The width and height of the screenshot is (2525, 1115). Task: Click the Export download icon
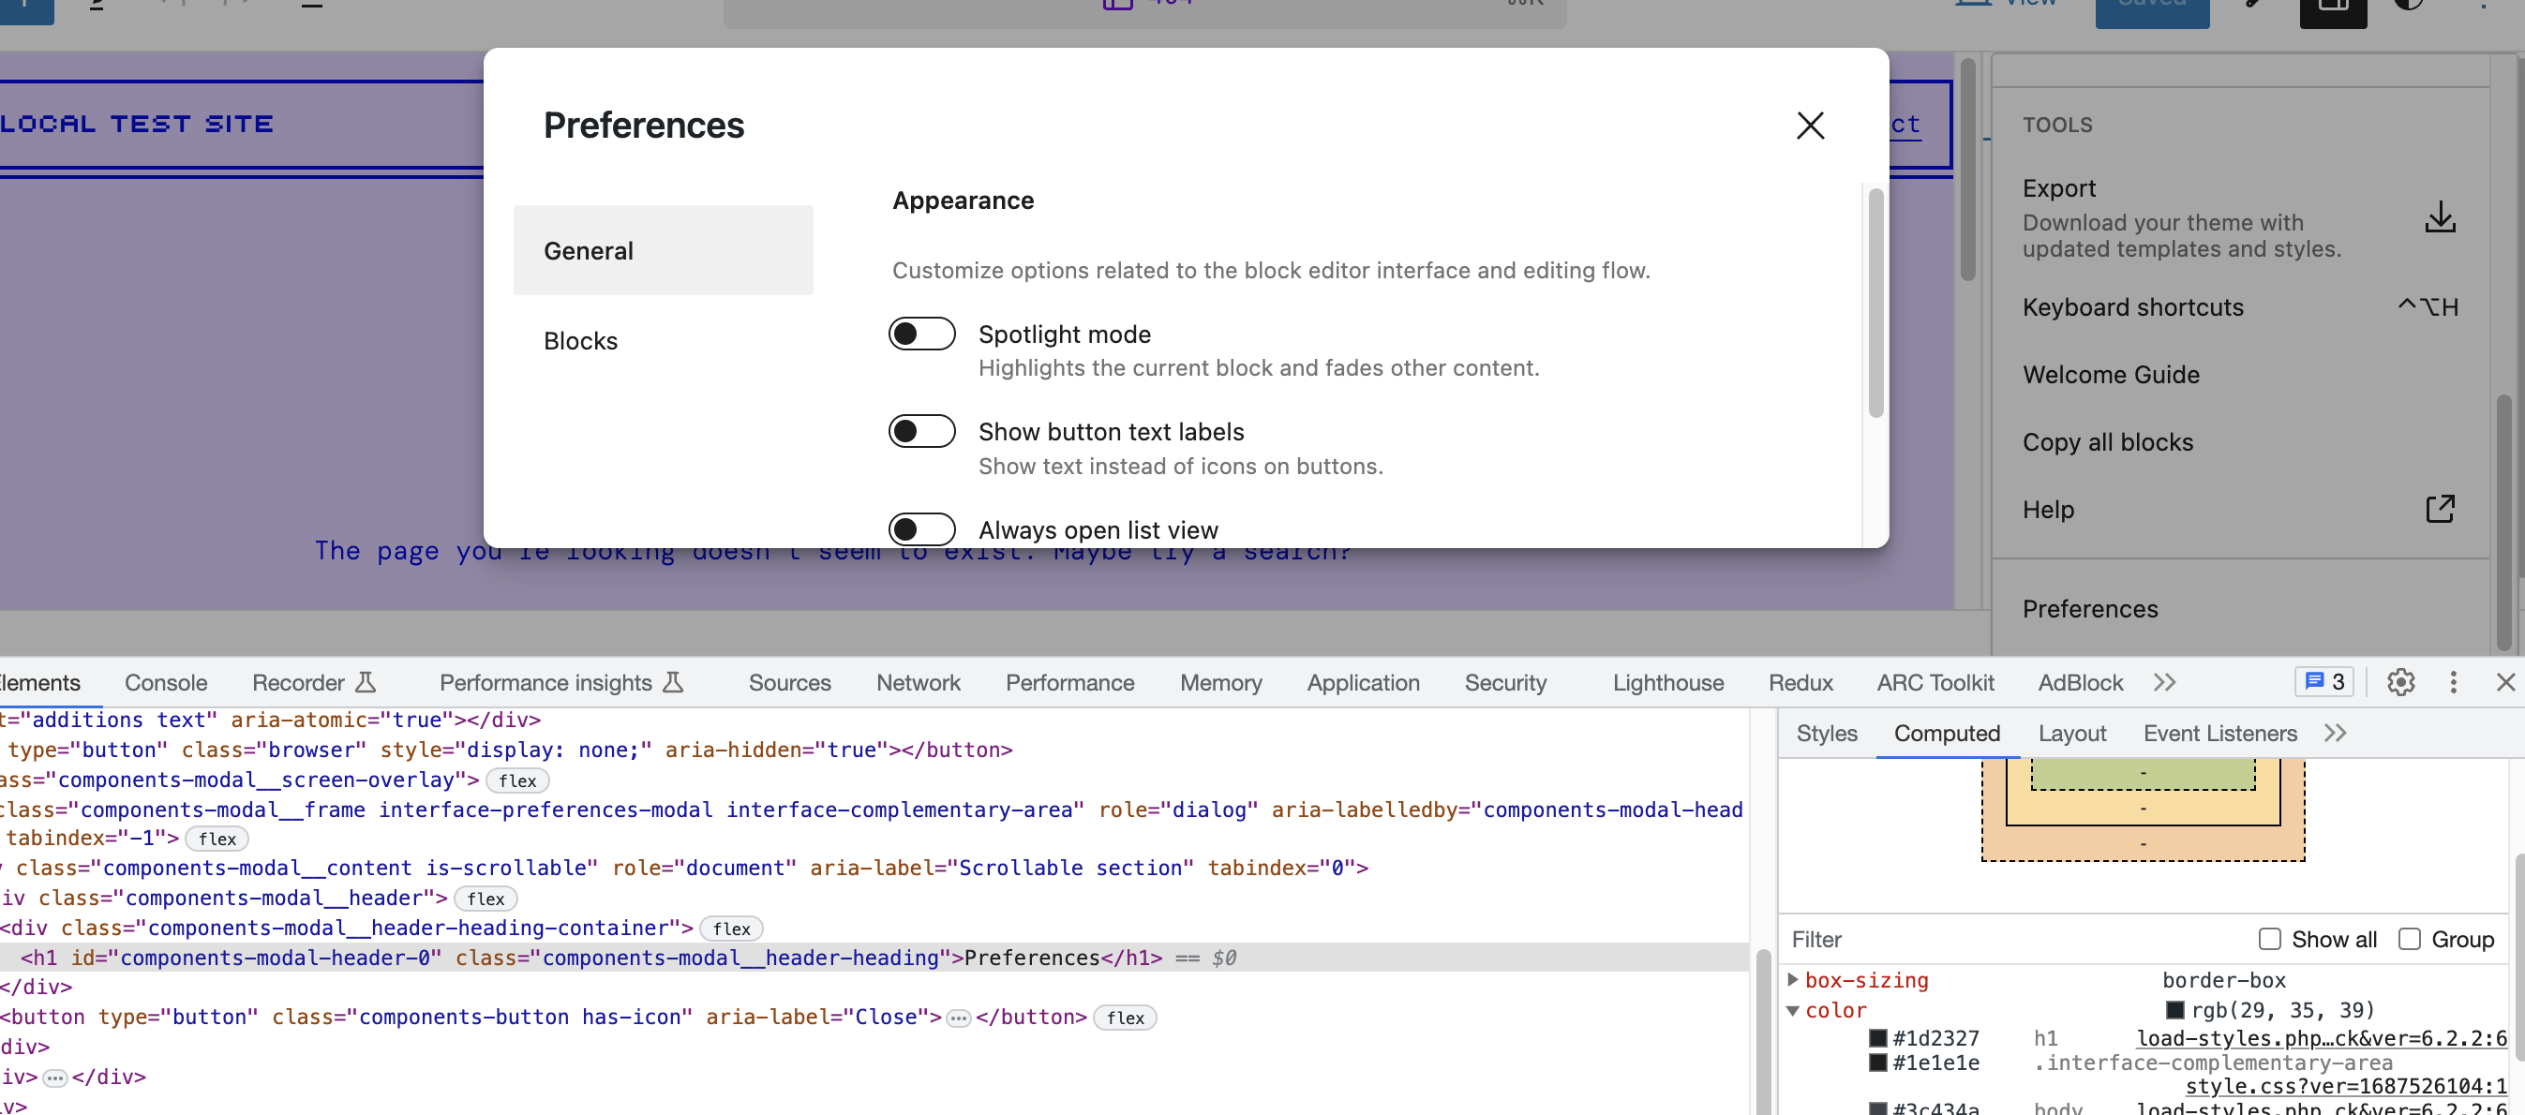point(2439,217)
